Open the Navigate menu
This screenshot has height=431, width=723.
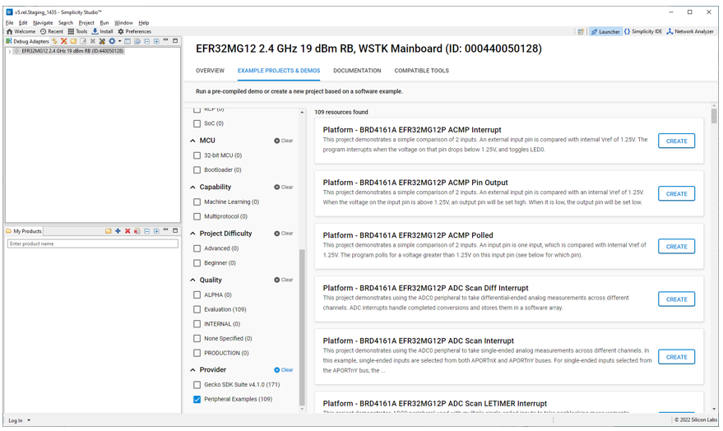[x=43, y=22]
